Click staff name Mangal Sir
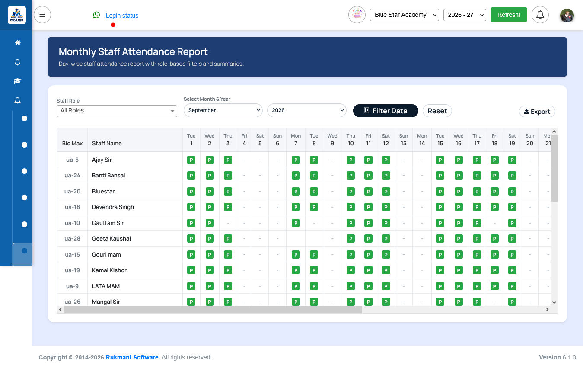This screenshot has height=369, width=583. 106,302
